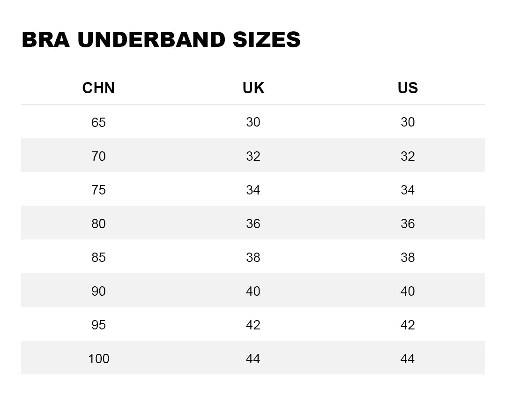This screenshot has width=506, height=418.
Task: Pick 38 in the UK column
Action: [253, 257]
